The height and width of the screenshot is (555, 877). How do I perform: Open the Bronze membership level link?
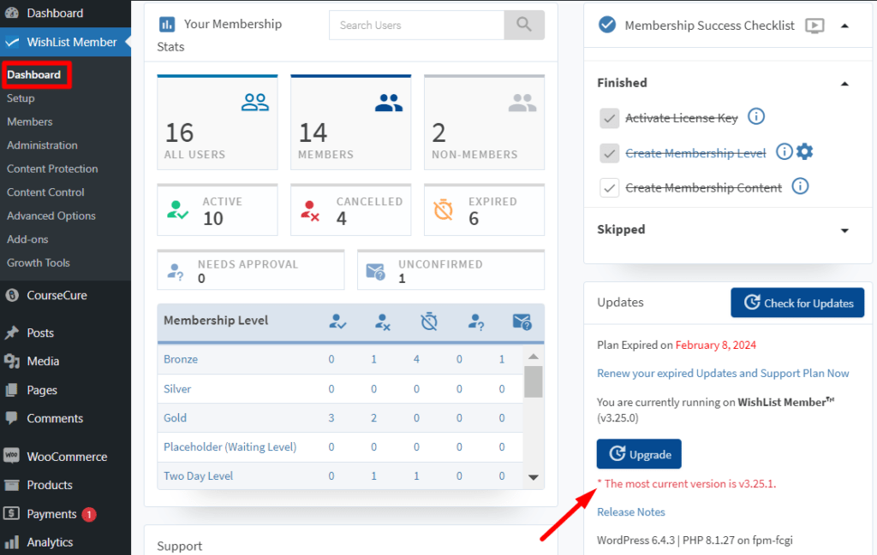point(181,359)
